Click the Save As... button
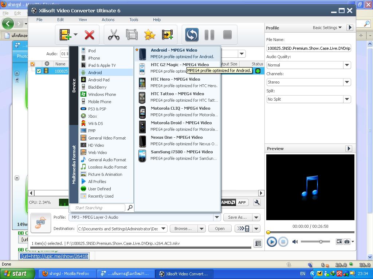The height and width of the screenshot is (279, 373). pyautogui.click(x=237, y=217)
